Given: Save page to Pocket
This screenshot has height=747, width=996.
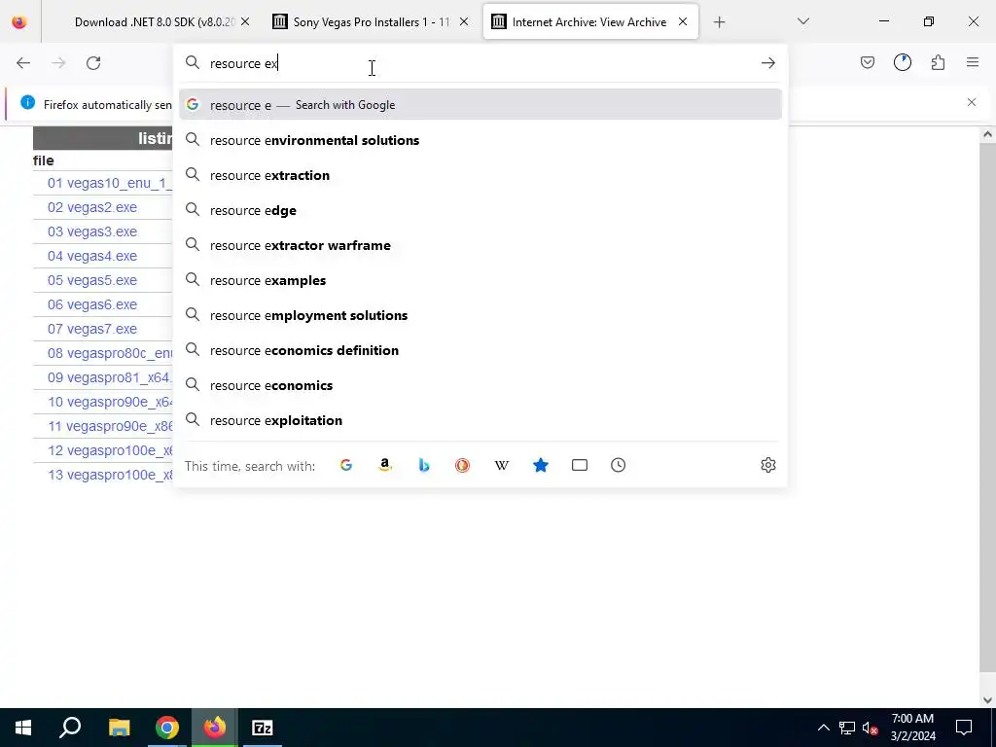Looking at the screenshot, I should [867, 62].
